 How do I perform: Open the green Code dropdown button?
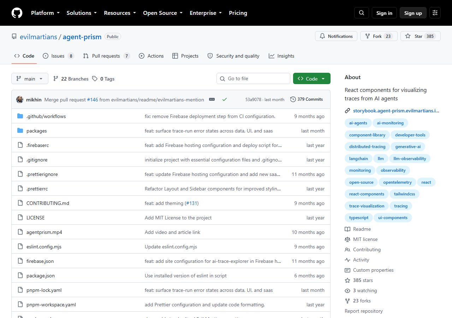click(312, 78)
